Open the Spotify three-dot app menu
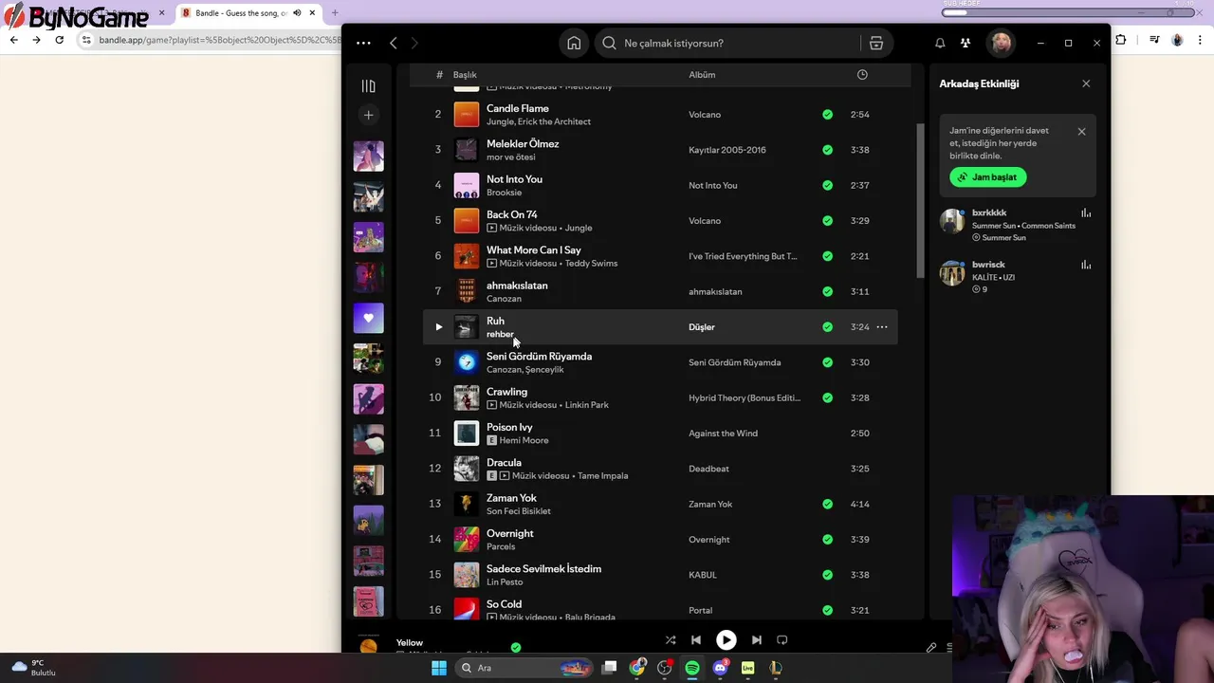The height and width of the screenshot is (683, 1214). 363,43
